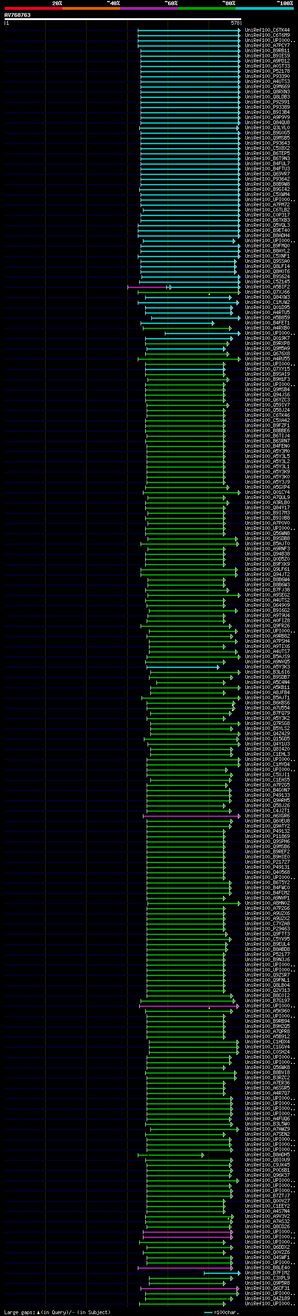Select the UniRef100_B5AJS9 label
This screenshot has height=1316, width=298.
267,657
